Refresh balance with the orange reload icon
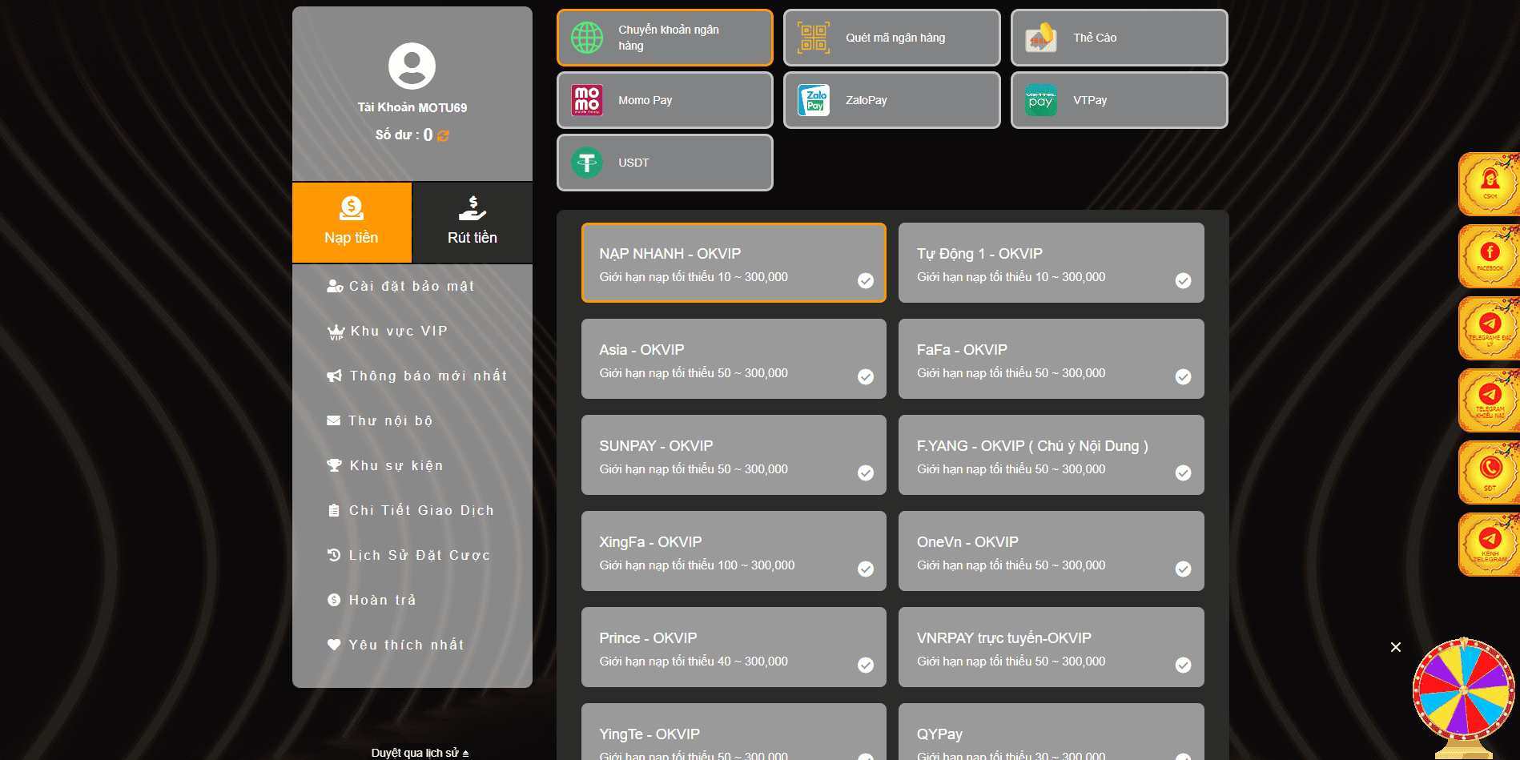This screenshot has width=1520, height=760. [443, 135]
